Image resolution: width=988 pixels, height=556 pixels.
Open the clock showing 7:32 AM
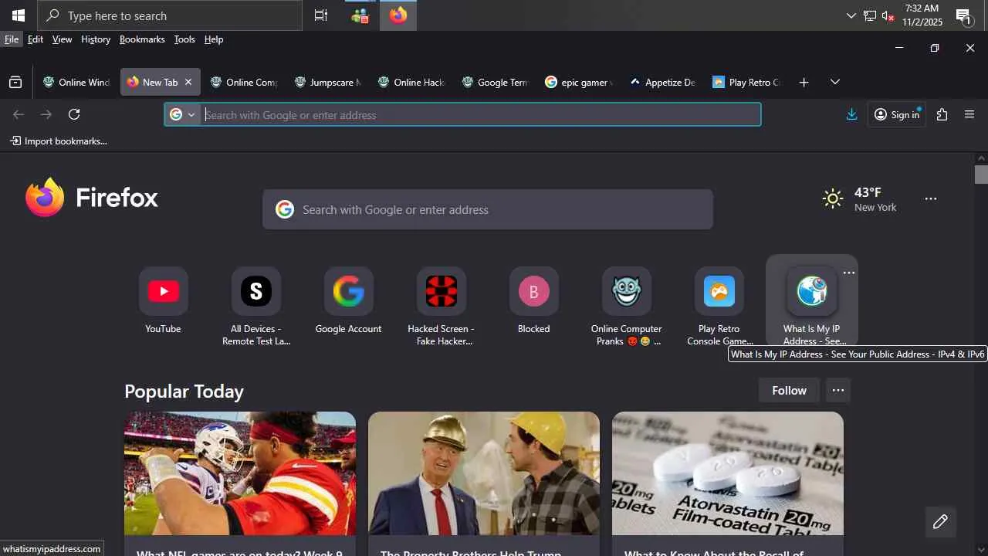(922, 15)
